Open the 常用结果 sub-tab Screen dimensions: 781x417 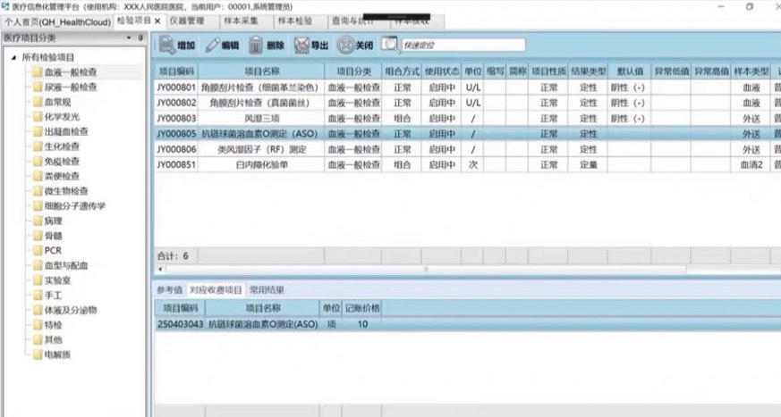[267, 290]
